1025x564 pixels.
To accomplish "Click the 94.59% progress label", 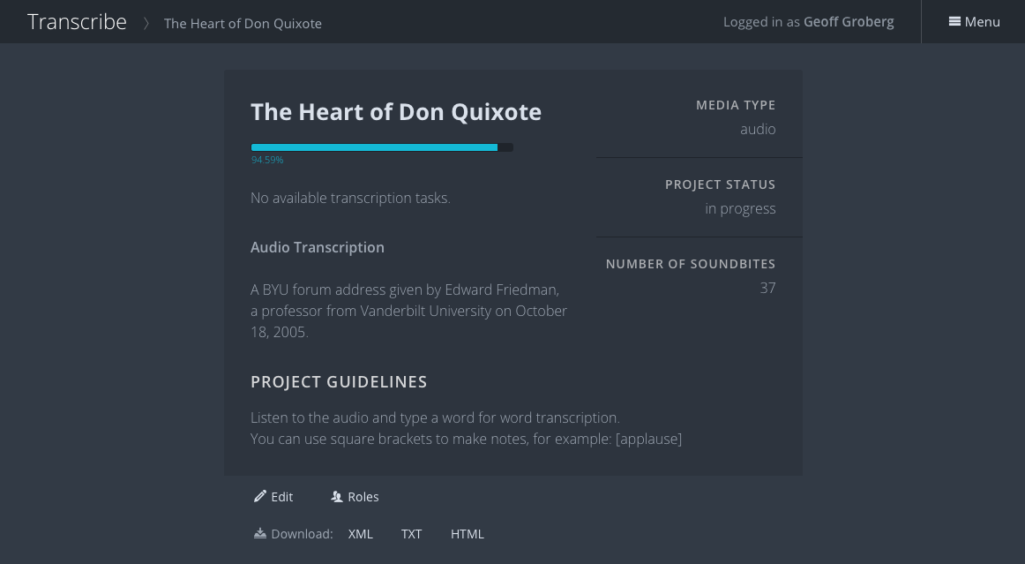I will pyautogui.click(x=267, y=161).
